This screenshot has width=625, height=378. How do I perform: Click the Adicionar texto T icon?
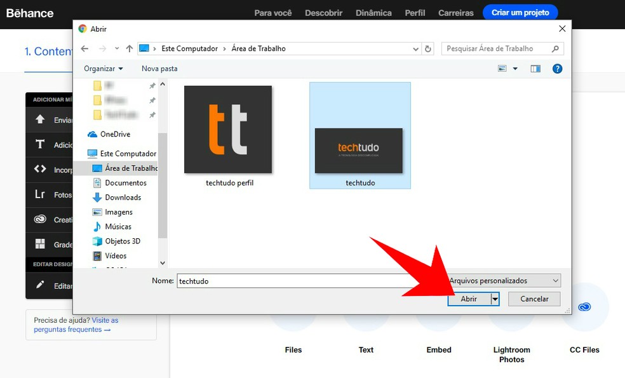[x=40, y=144]
